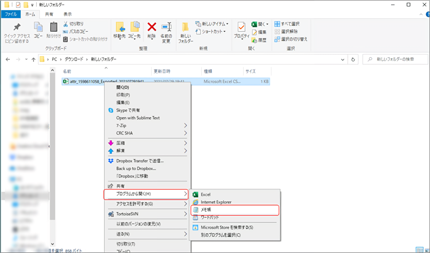Image resolution: width=430 pixels, height=253 pixels.
Task: Open recent locations dropdown arrow
Action: (26, 60)
